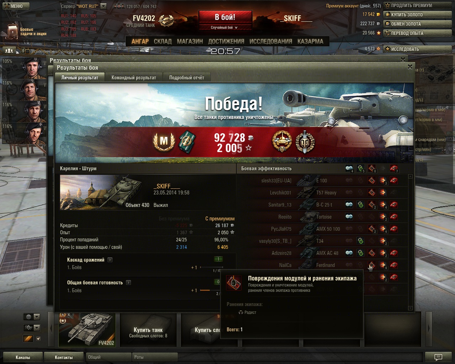Open the platoon creation icon above crew
The image size is (455, 364).
pos(10,50)
